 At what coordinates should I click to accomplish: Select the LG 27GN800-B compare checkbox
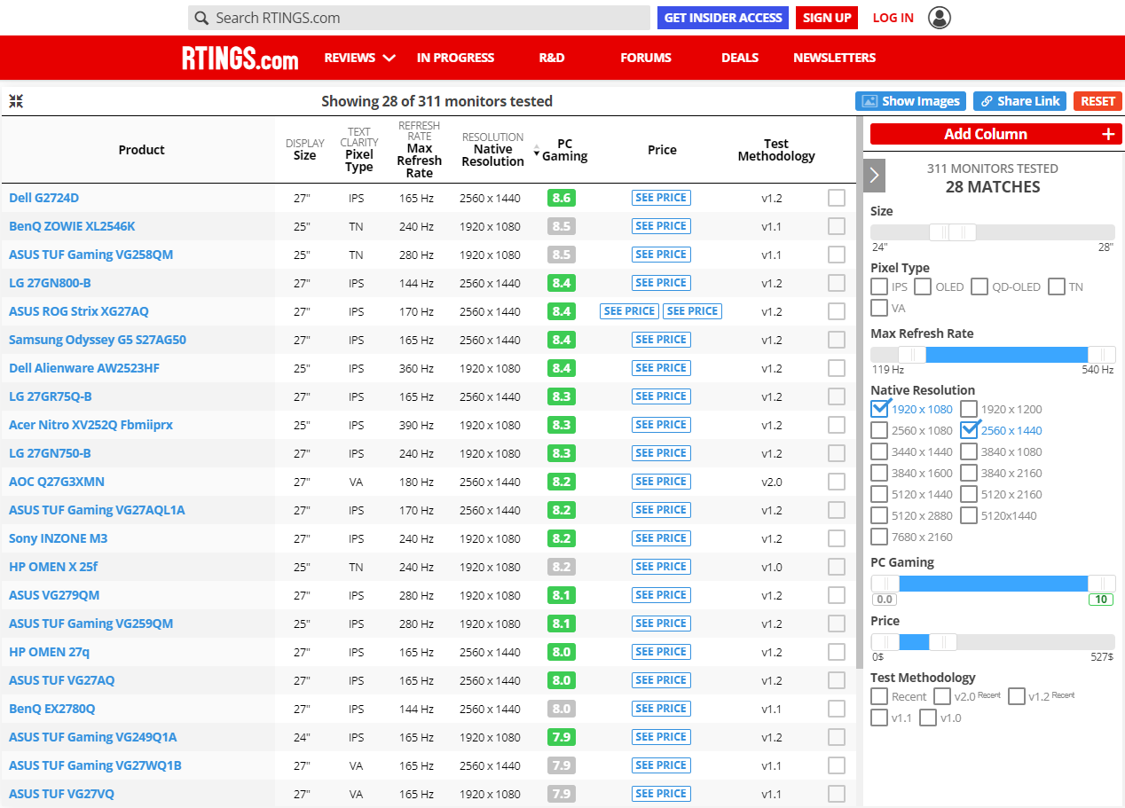pyautogui.click(x=837, y=283)
